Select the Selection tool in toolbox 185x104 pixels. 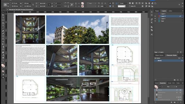3,12
